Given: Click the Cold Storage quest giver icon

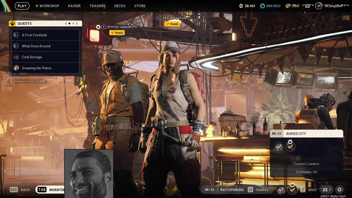Looking at the screenshot, I should point(16,57).
